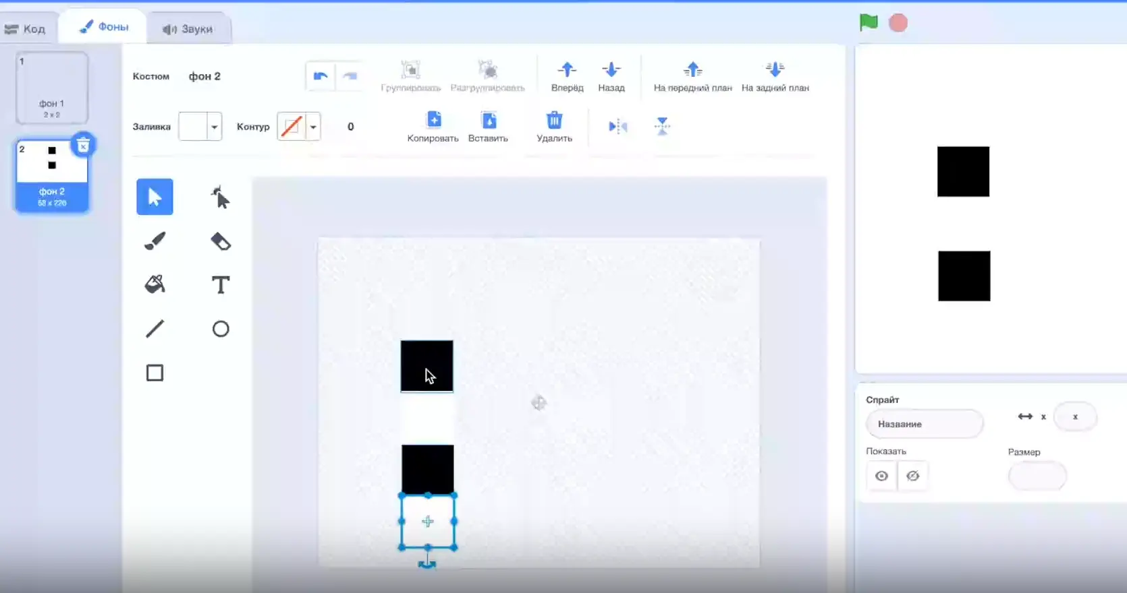Hide the sprite with crossed eye

(x=912, y=476)
